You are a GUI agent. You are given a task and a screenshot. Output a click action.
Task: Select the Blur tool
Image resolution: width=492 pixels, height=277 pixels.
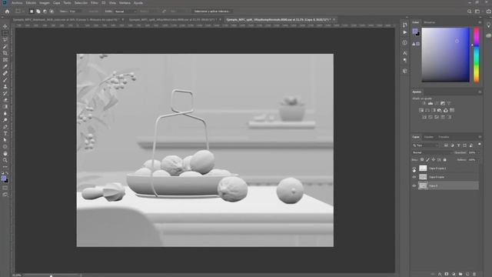click(x=5, y=113)
